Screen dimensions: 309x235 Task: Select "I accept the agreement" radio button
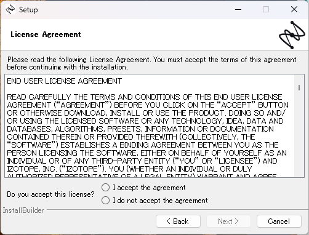coord(105,188)
